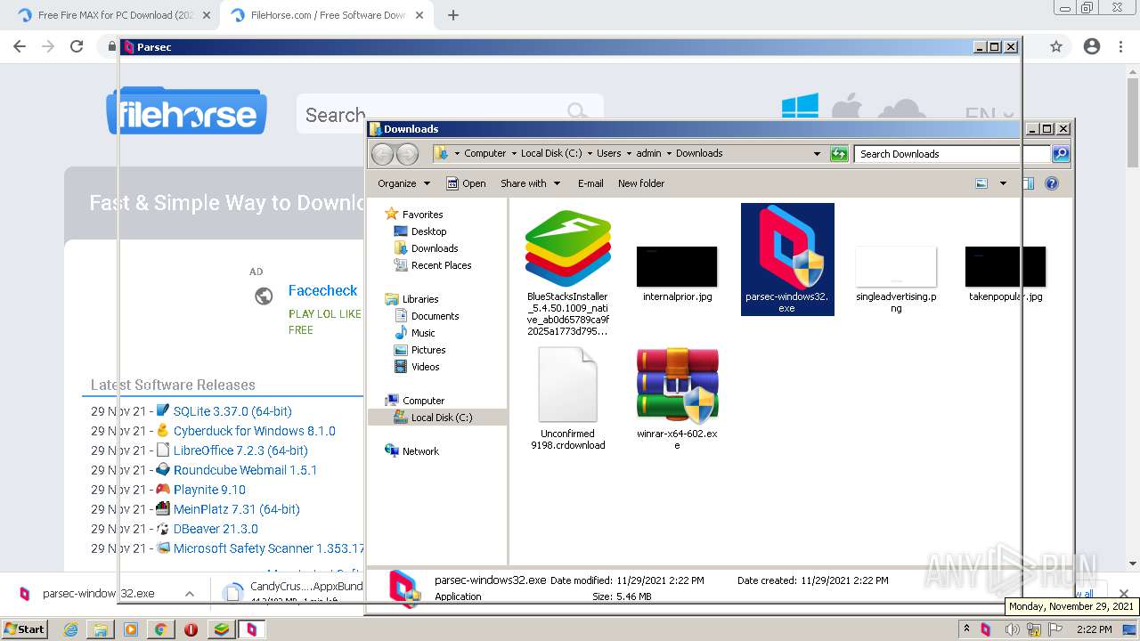Click the volume icon in system tray
Viewport: 1140px width, 641px height.
pyautogui.click(x=1012, y=629)
